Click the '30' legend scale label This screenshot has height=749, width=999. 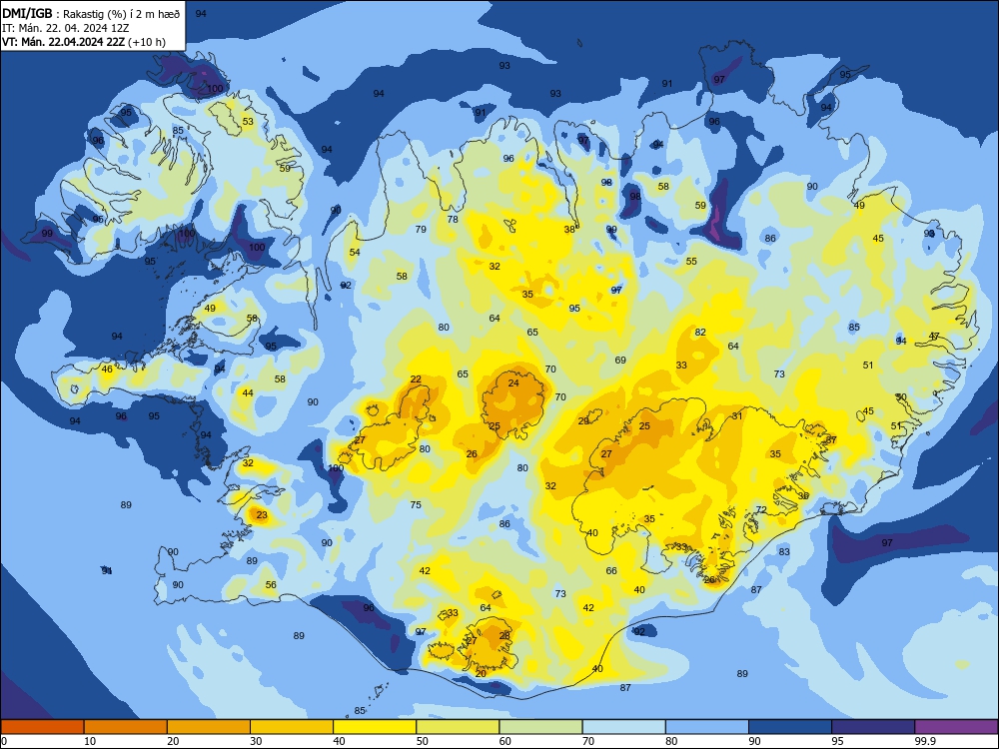(256, 741)
